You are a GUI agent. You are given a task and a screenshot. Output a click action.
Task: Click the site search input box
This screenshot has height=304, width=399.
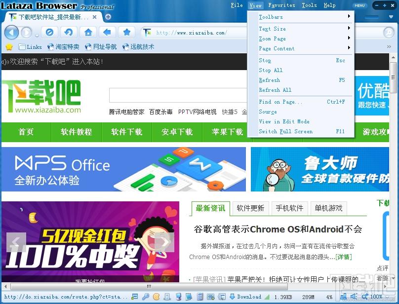pyautogui.click(x=178, y=95)
